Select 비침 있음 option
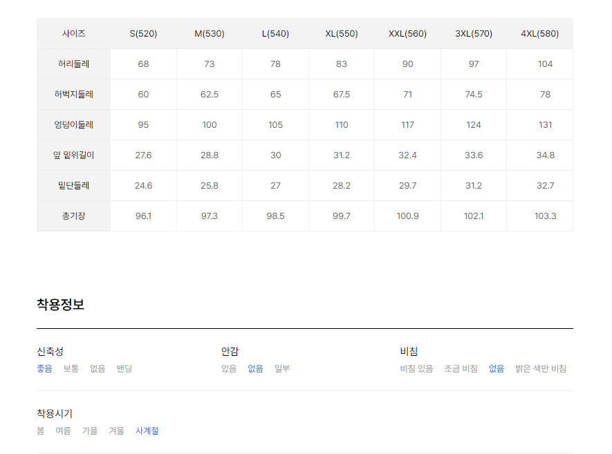 pyautogui.click(x=416, y=368)
